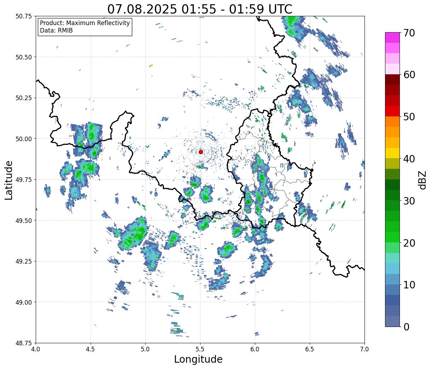
Task: Click the latitude tick label 49.00
Action: coord(24,302)
